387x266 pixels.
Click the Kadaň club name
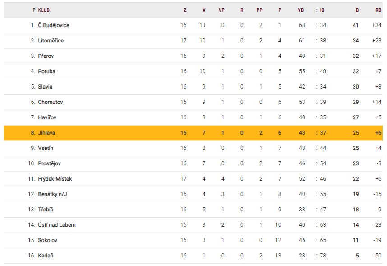tap(46, 256)
